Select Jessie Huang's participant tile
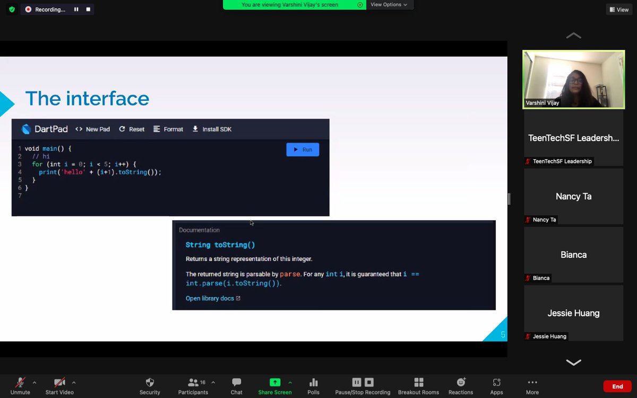637x398 pixels. (x=573, y=313)
